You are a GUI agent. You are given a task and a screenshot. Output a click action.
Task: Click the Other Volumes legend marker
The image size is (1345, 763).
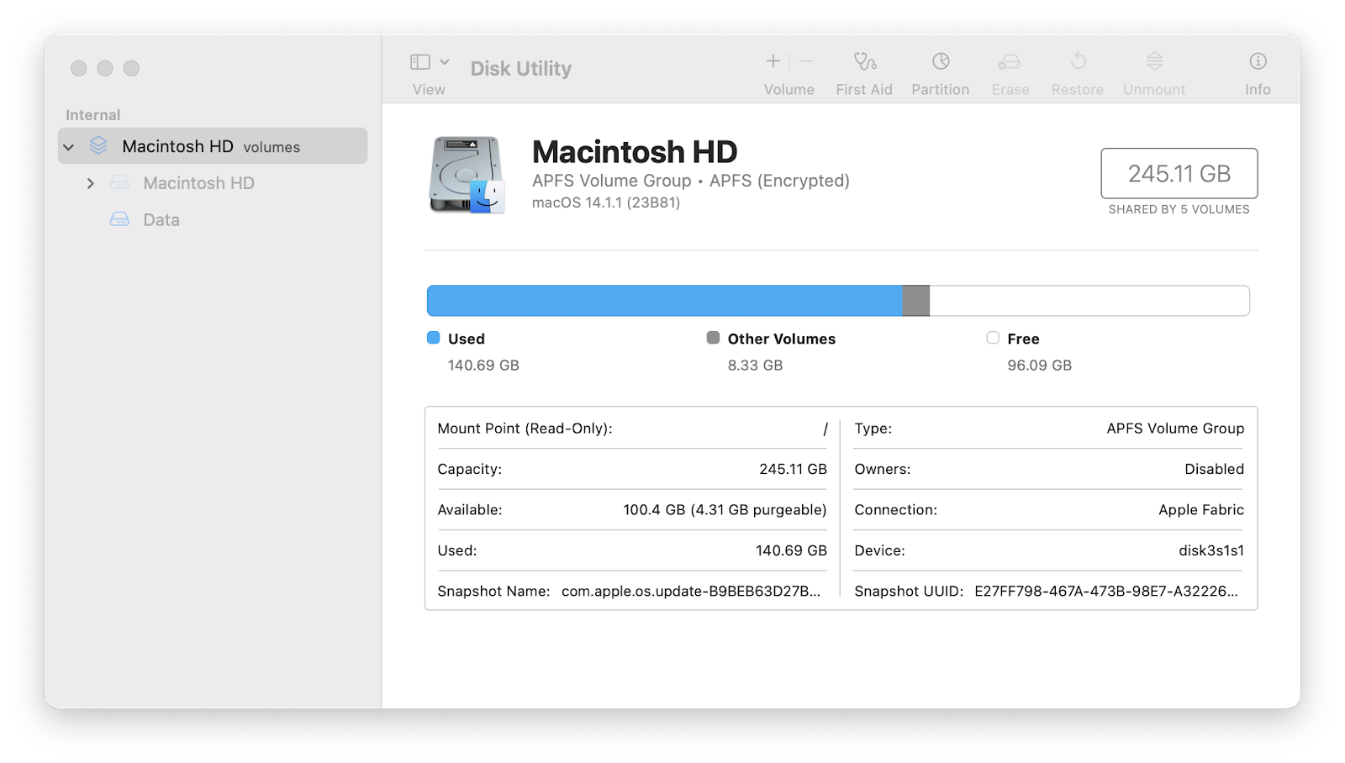[714, 337]
